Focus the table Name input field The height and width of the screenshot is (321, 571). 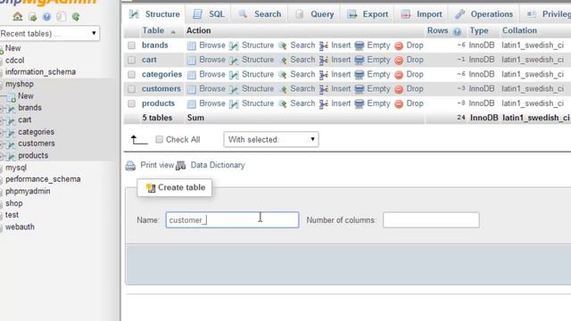pos(232,220)
